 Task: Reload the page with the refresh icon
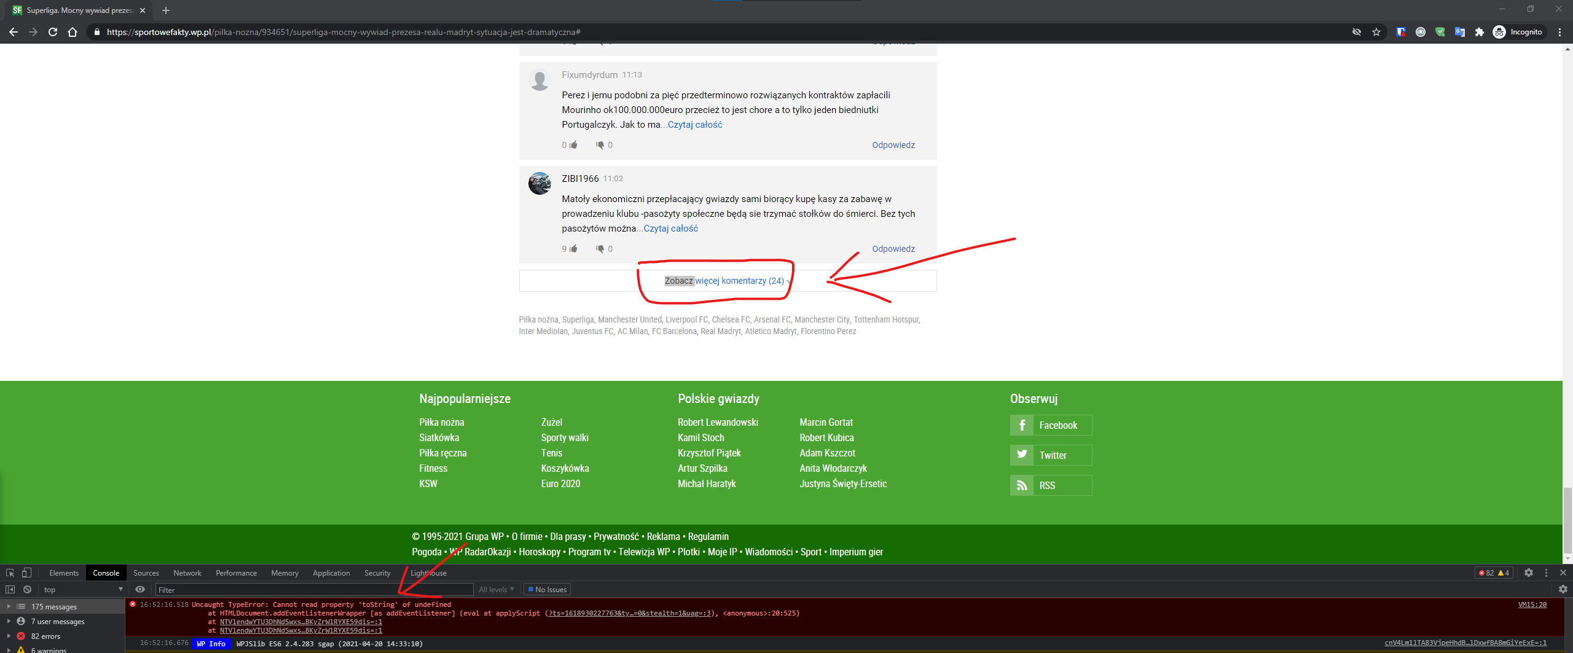[x=53, y=32]
